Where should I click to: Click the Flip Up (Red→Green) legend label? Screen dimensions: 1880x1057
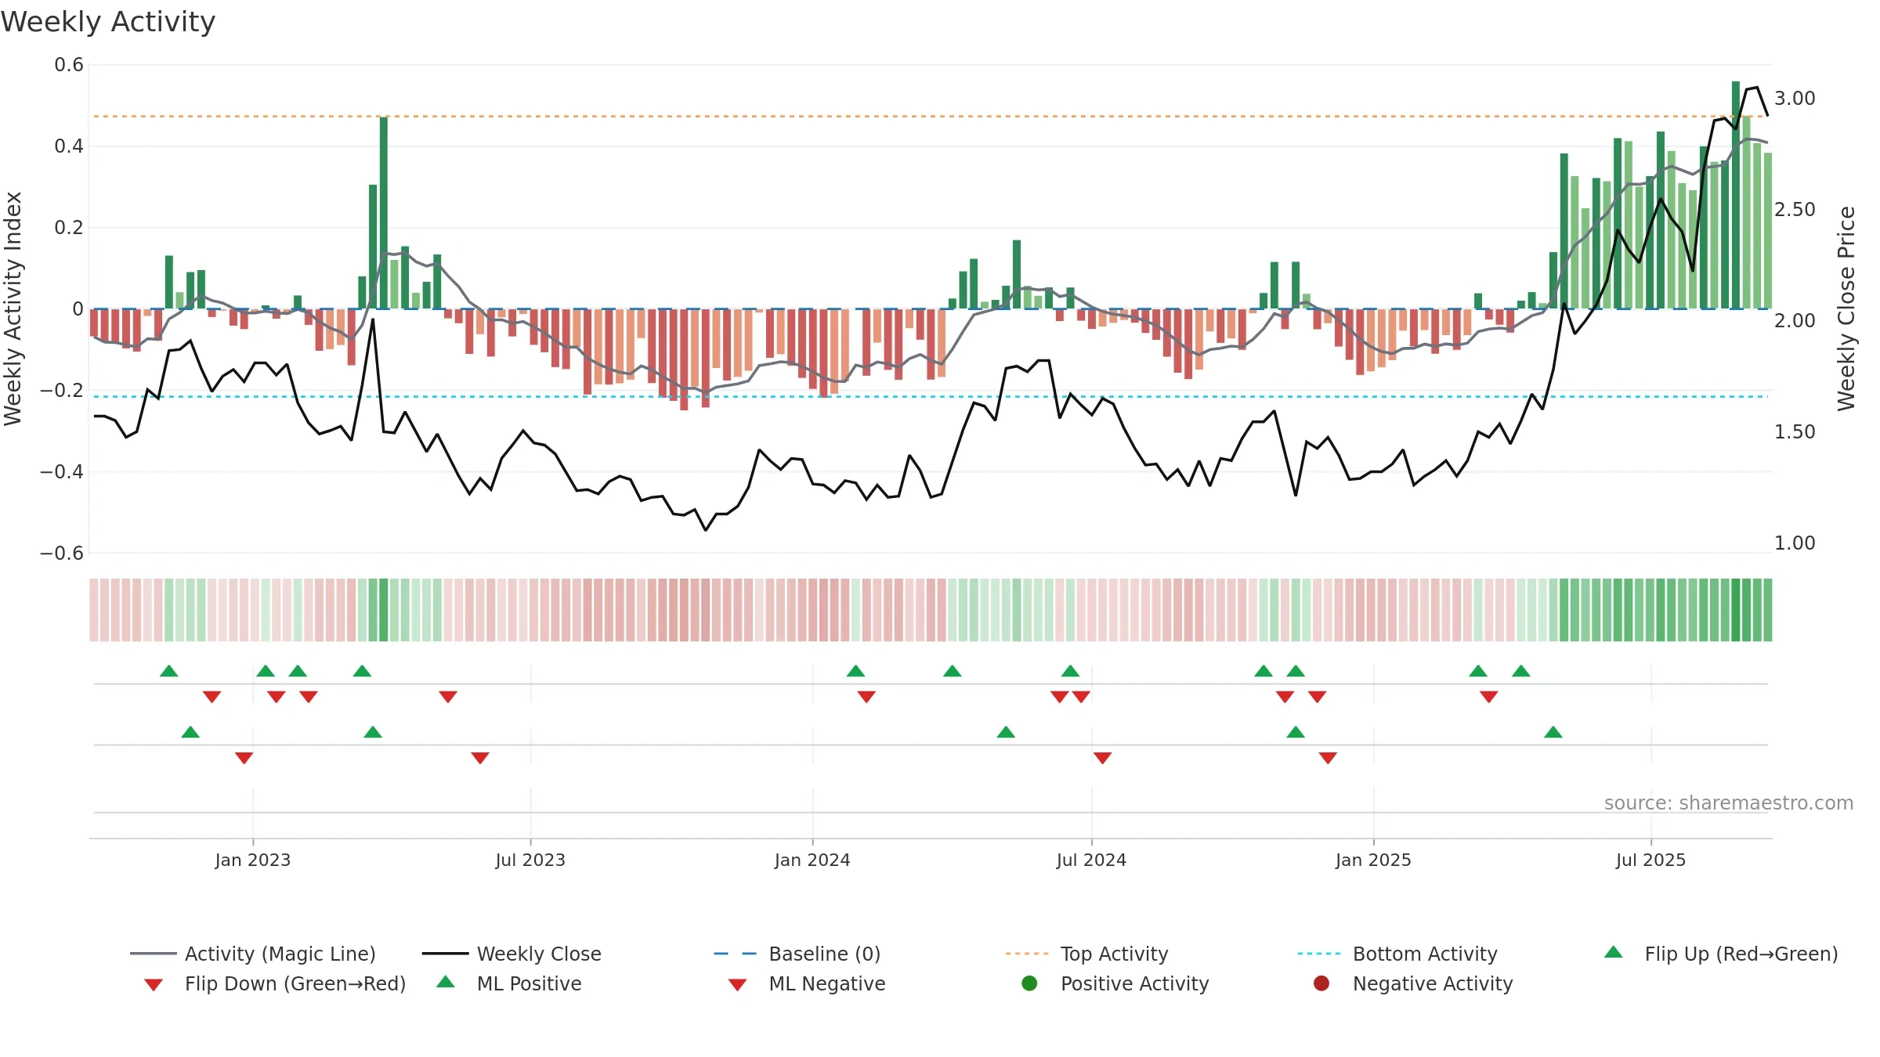[x=1741, y=954]
